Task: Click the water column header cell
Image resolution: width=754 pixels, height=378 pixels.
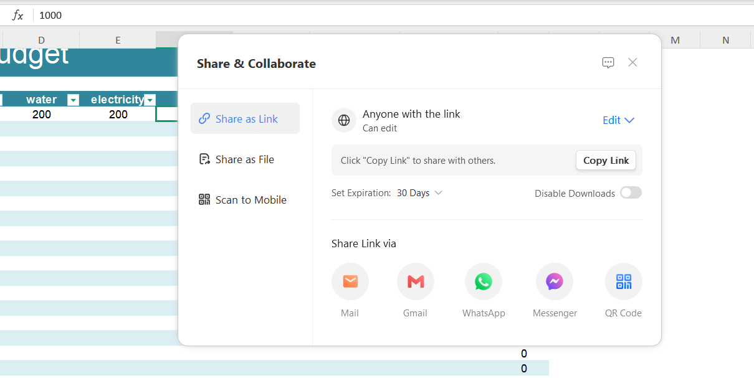Action: pyautogui.click(x=41, y=100)
